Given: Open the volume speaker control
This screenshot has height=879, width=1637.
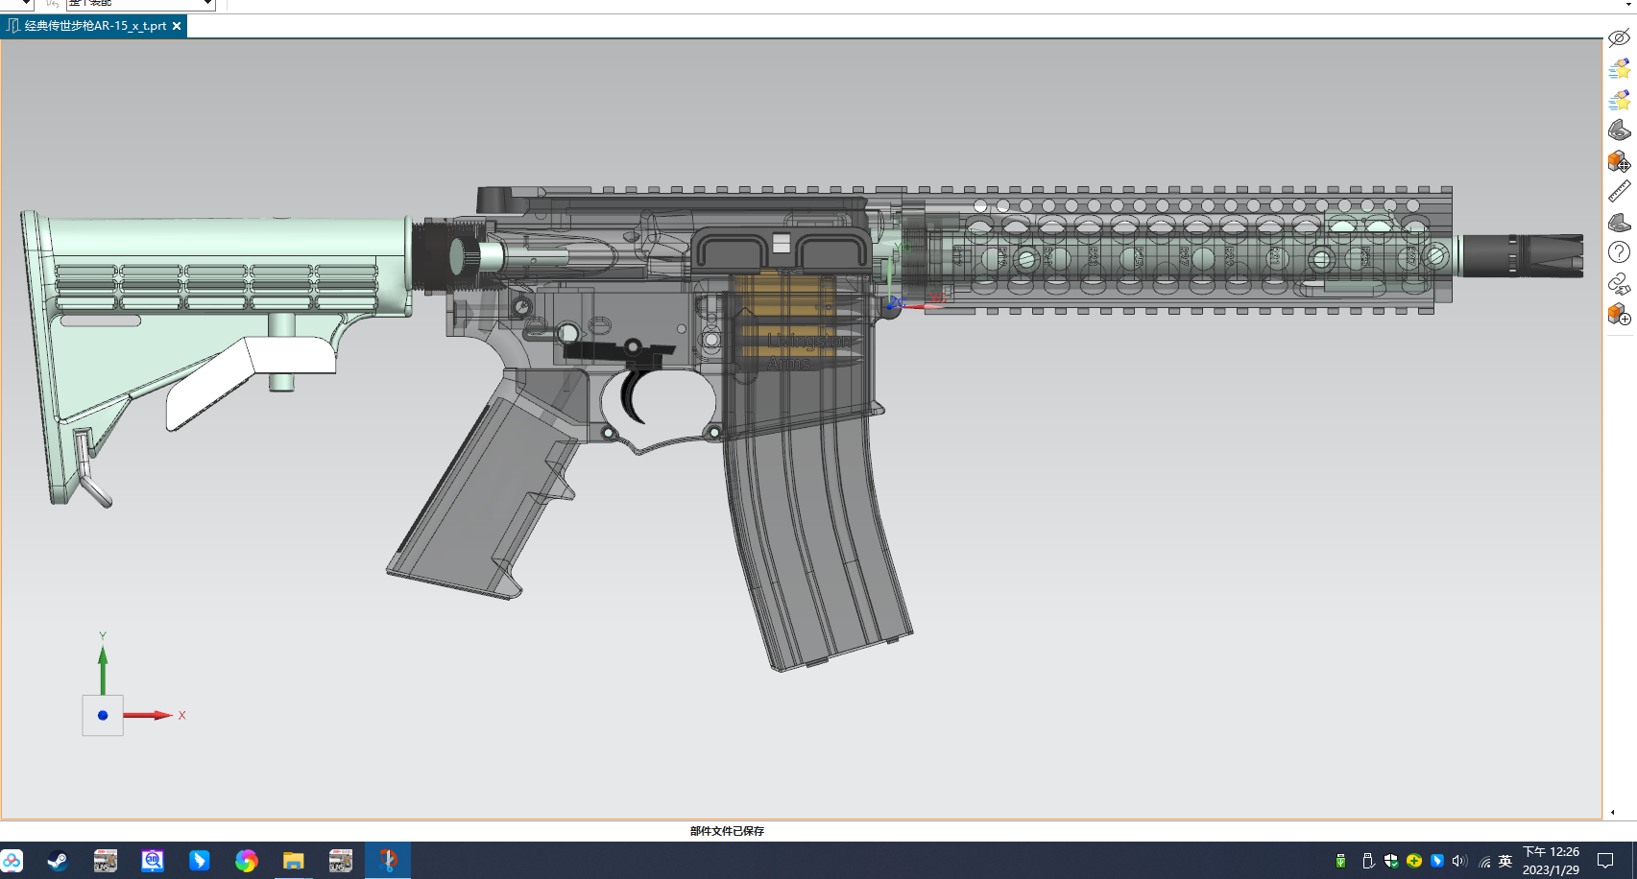Looking at the screenshot, I should coord(1459,861).
